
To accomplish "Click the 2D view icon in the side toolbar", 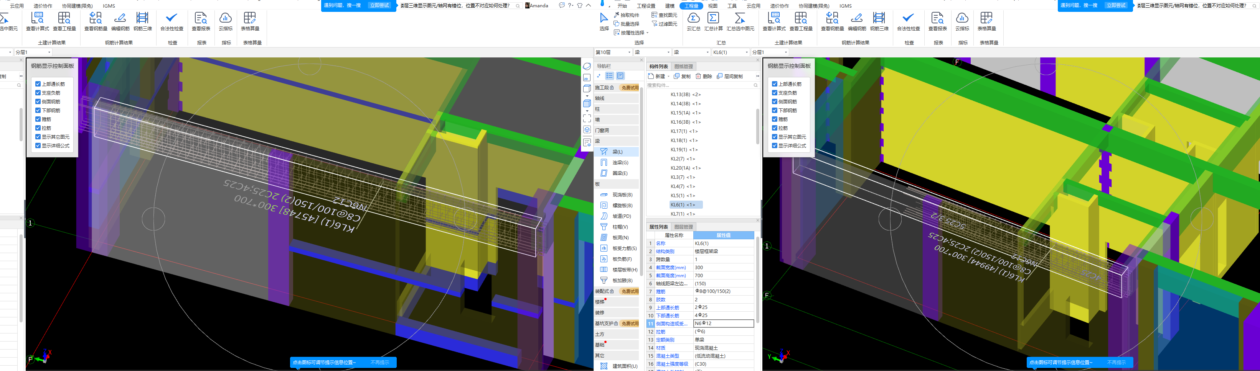I will coord(587,78).
